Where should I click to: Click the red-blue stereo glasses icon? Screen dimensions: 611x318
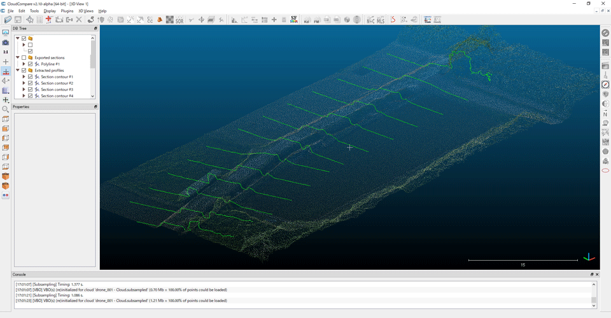[6, 195]
